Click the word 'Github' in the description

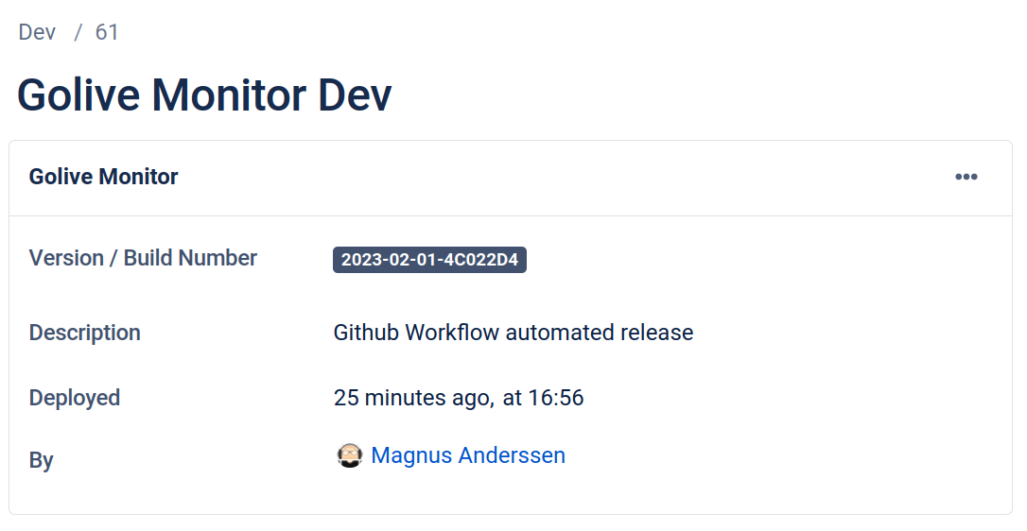[x=366, y=333]
